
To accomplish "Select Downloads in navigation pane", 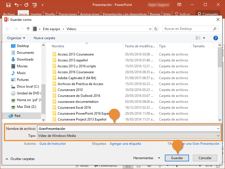I will 22,59.
